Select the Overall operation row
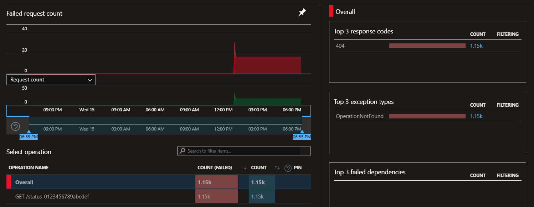Image resolution: width=534 pixels, height=207 pixels. 159,182
